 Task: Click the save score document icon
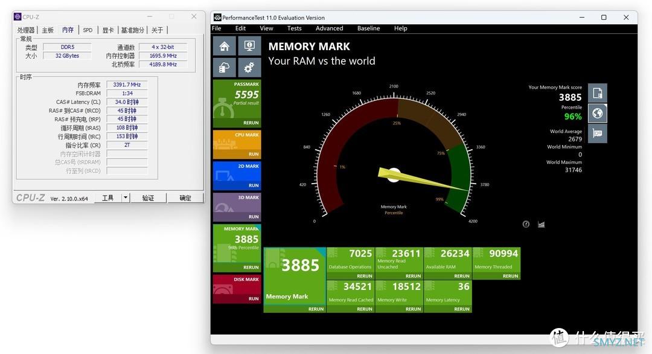click(x=598, y=93)
